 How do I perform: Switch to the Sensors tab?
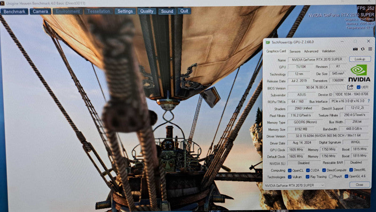click(295, 52)
